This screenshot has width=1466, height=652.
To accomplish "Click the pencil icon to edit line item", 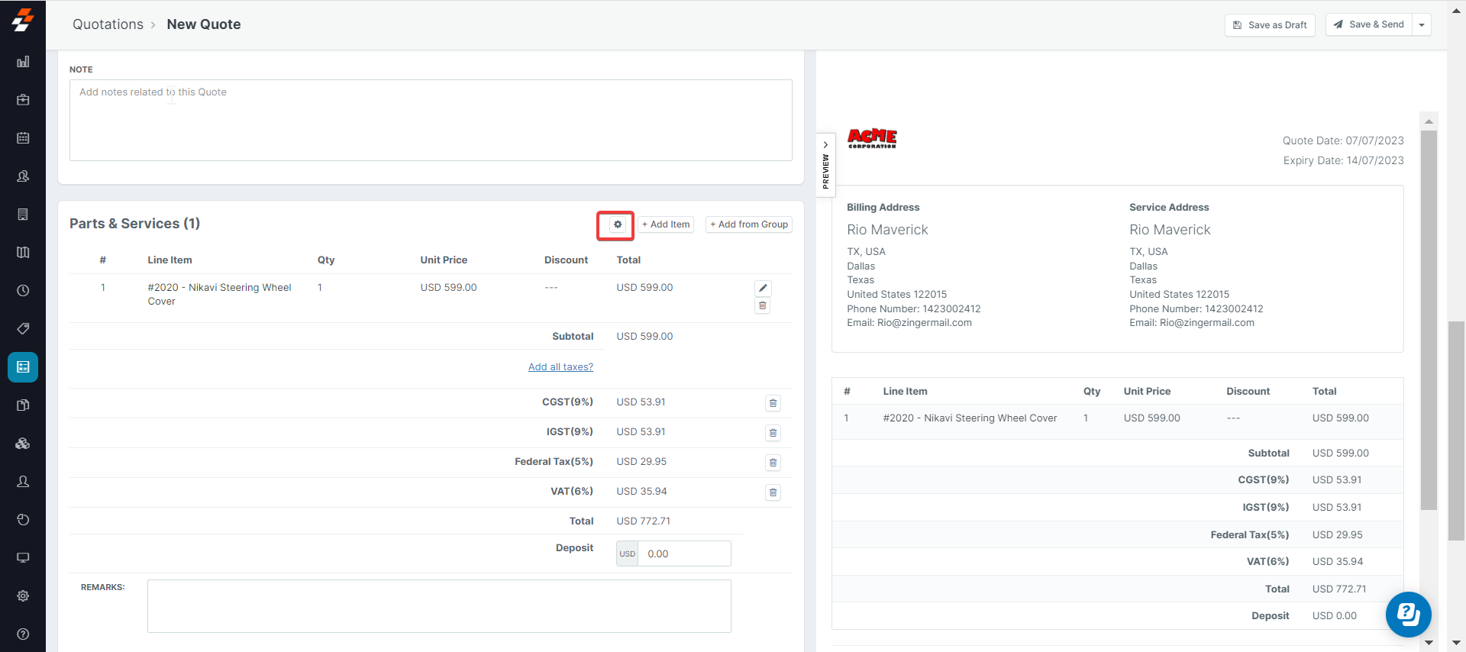I will click(762, 288).
